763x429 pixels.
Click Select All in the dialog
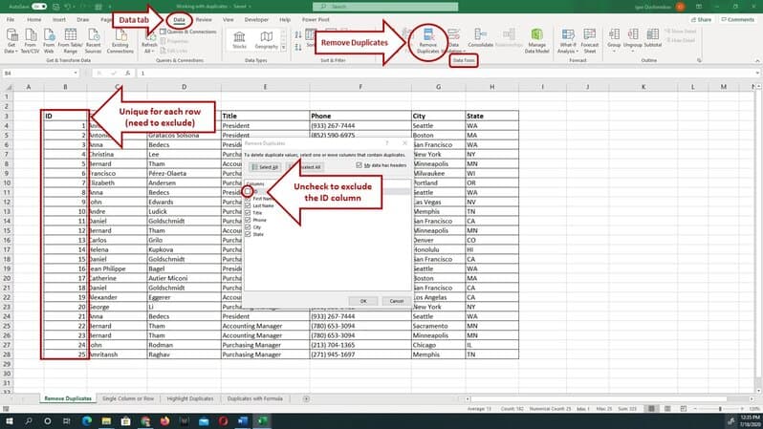[x=265, y=167]
